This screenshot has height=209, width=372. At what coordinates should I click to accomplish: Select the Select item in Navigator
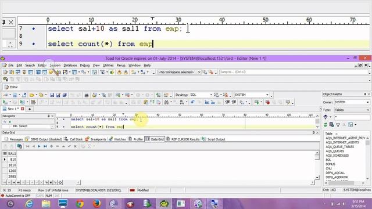pos(23,126)
